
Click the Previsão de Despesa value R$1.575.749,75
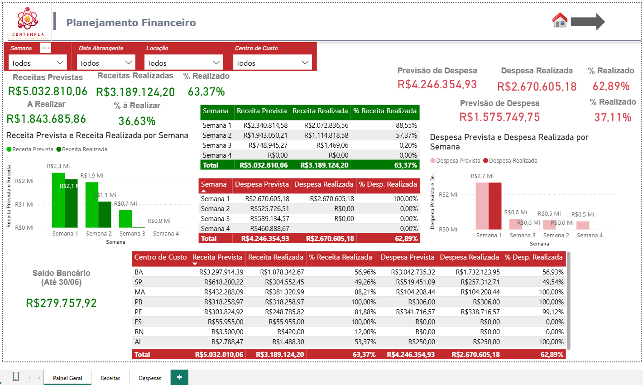(500, 117)
